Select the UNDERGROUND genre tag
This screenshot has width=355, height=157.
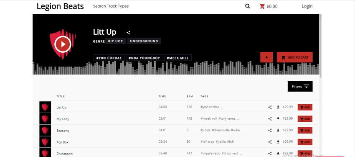pos(144,41)
